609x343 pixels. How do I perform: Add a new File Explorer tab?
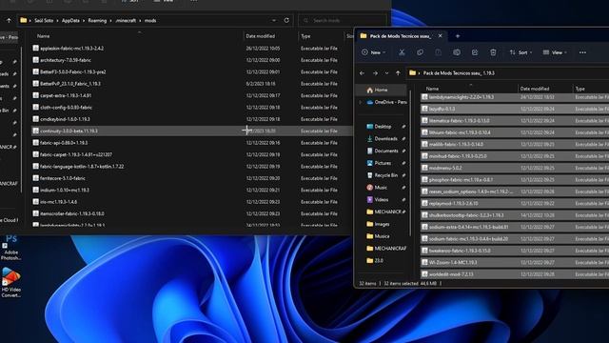(458, 36)
